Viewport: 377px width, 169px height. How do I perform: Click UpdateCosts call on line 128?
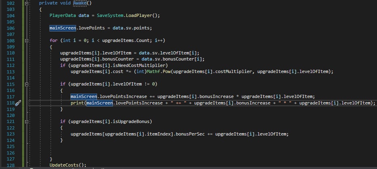pyautogui.click(x=64, y=165)
